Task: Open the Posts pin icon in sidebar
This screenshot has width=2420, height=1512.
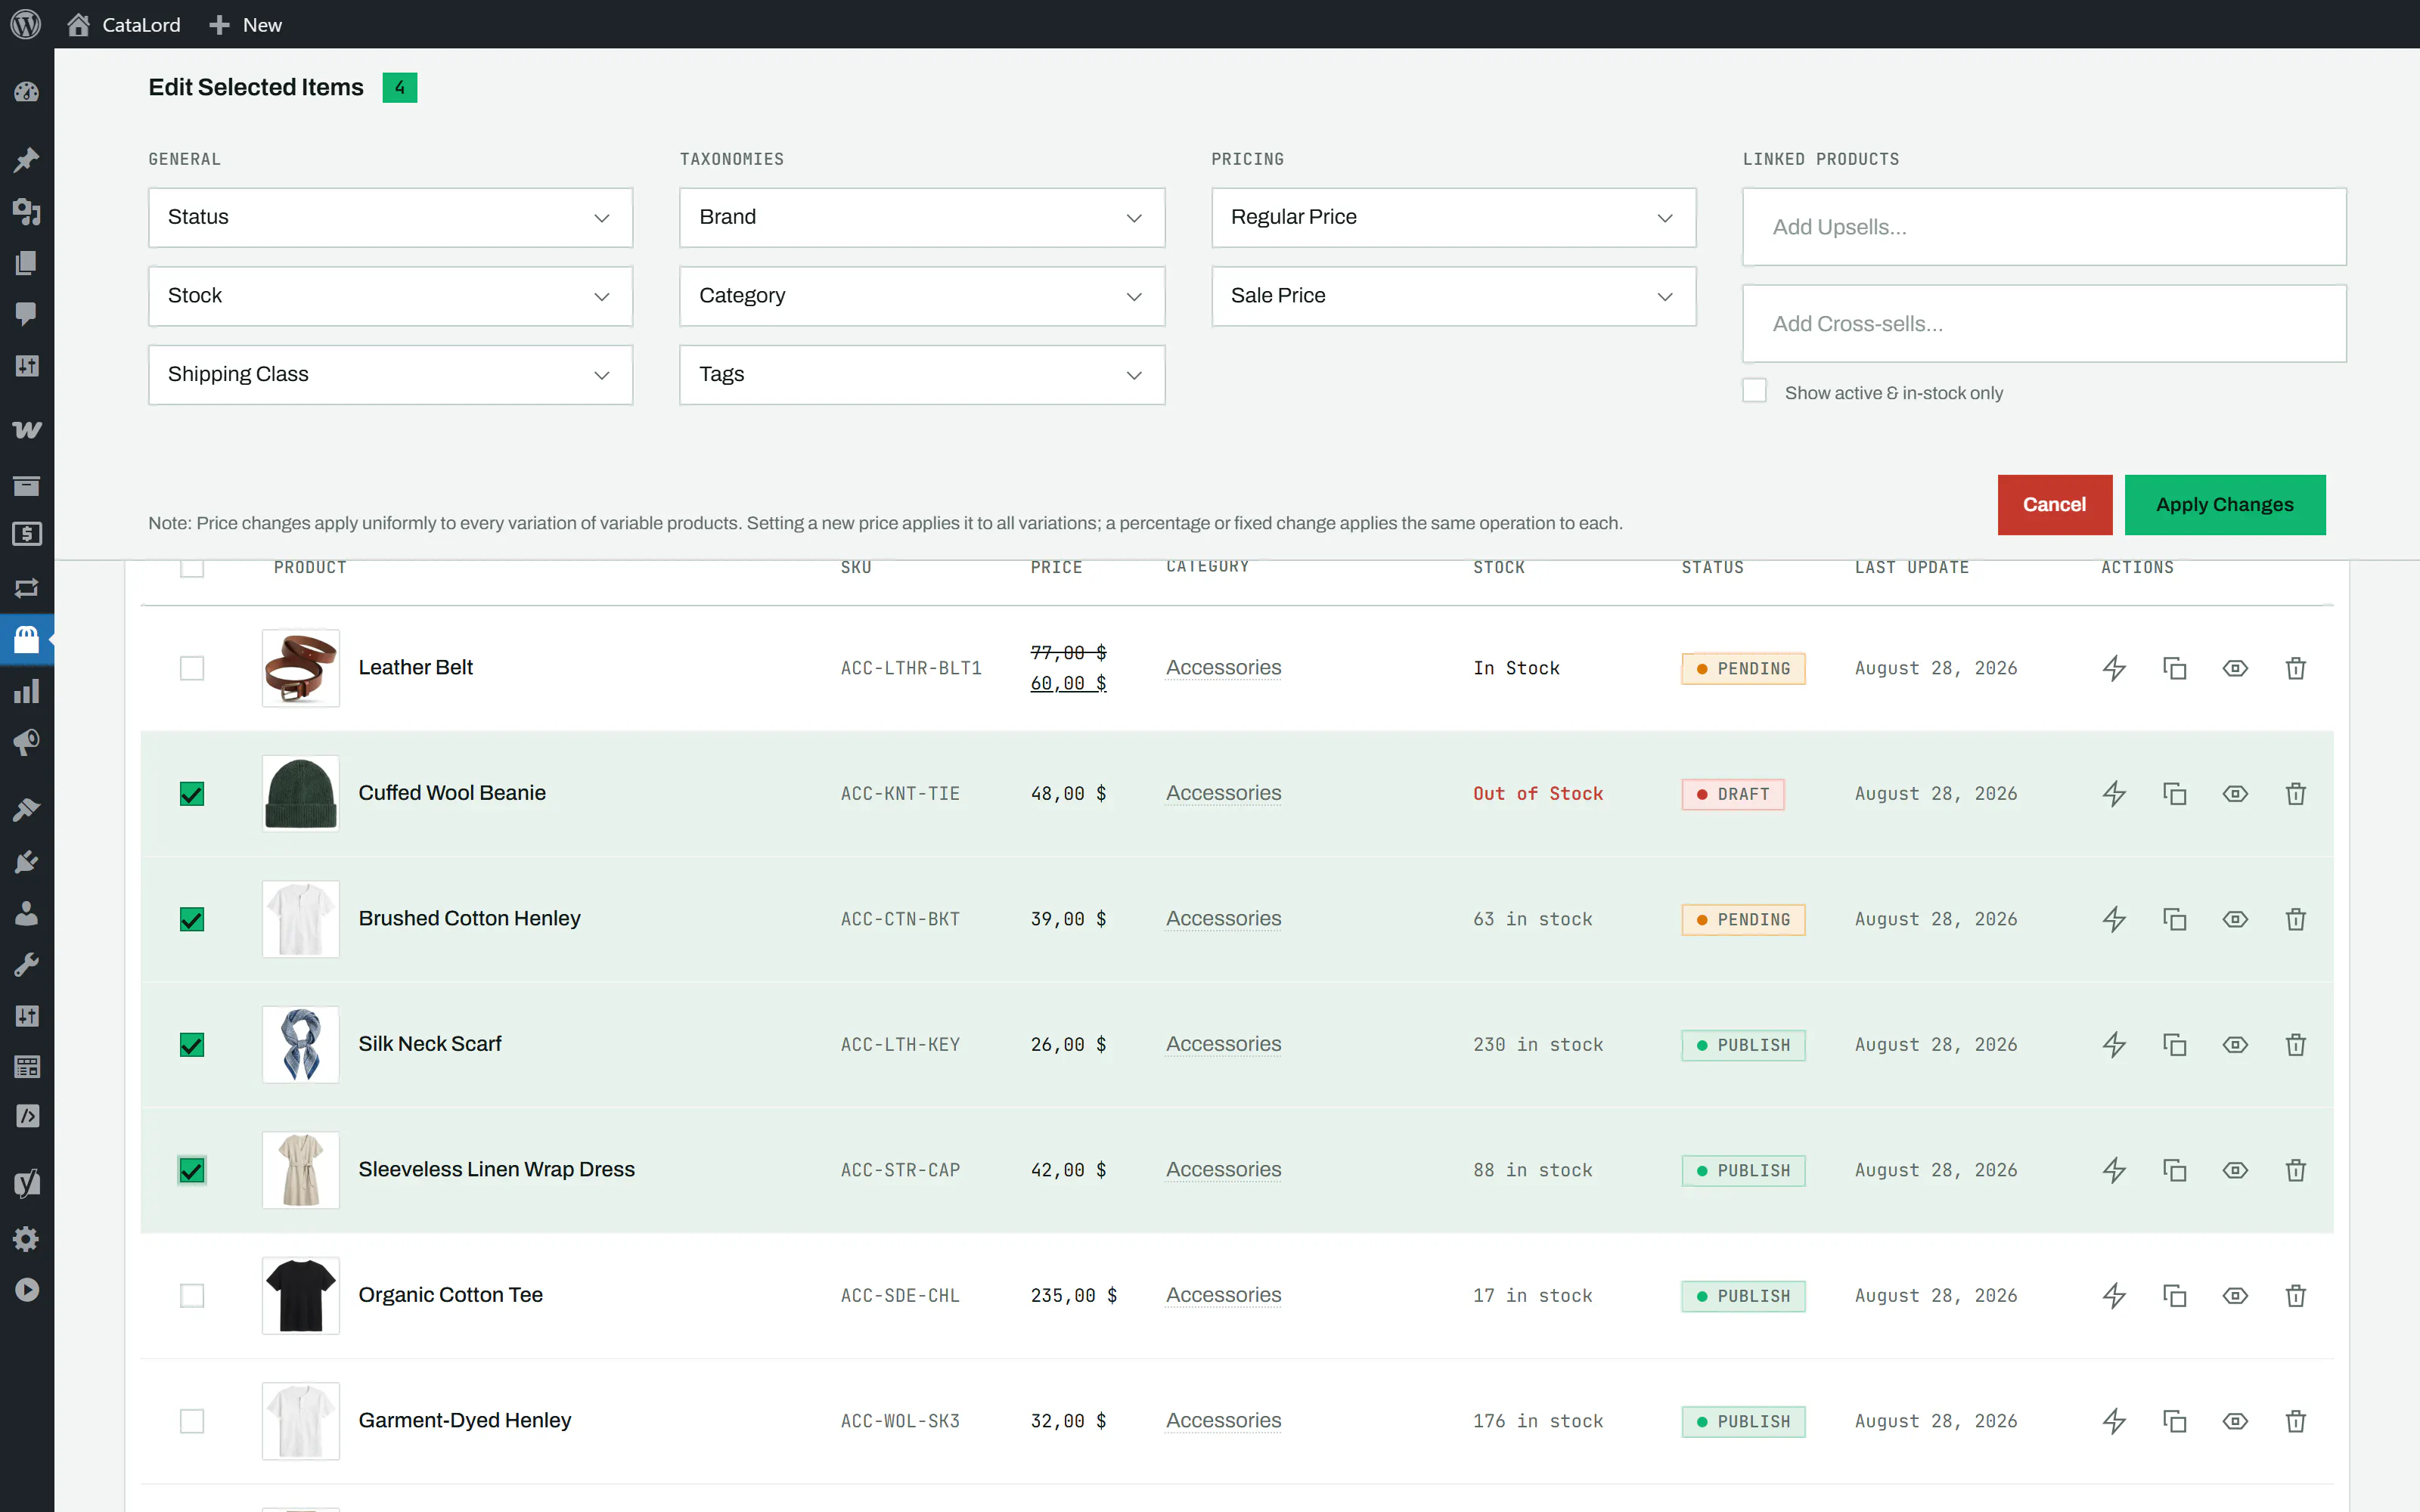Action: coord(27,160)
